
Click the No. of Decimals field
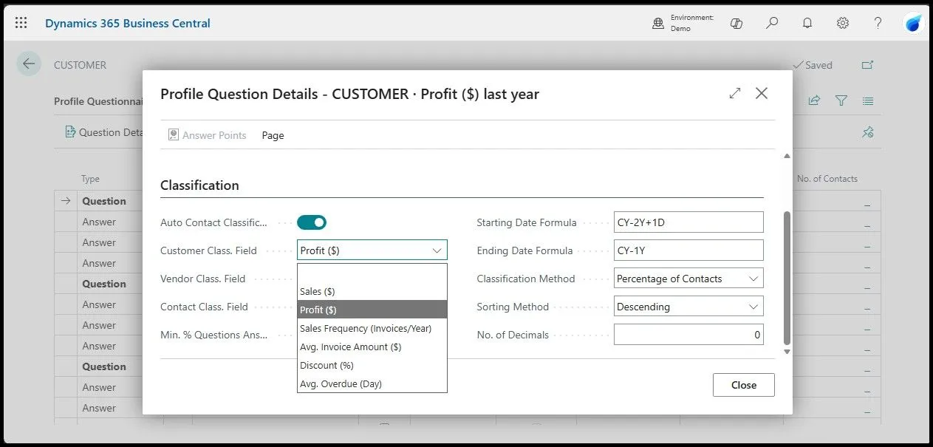tap(688, 335)
